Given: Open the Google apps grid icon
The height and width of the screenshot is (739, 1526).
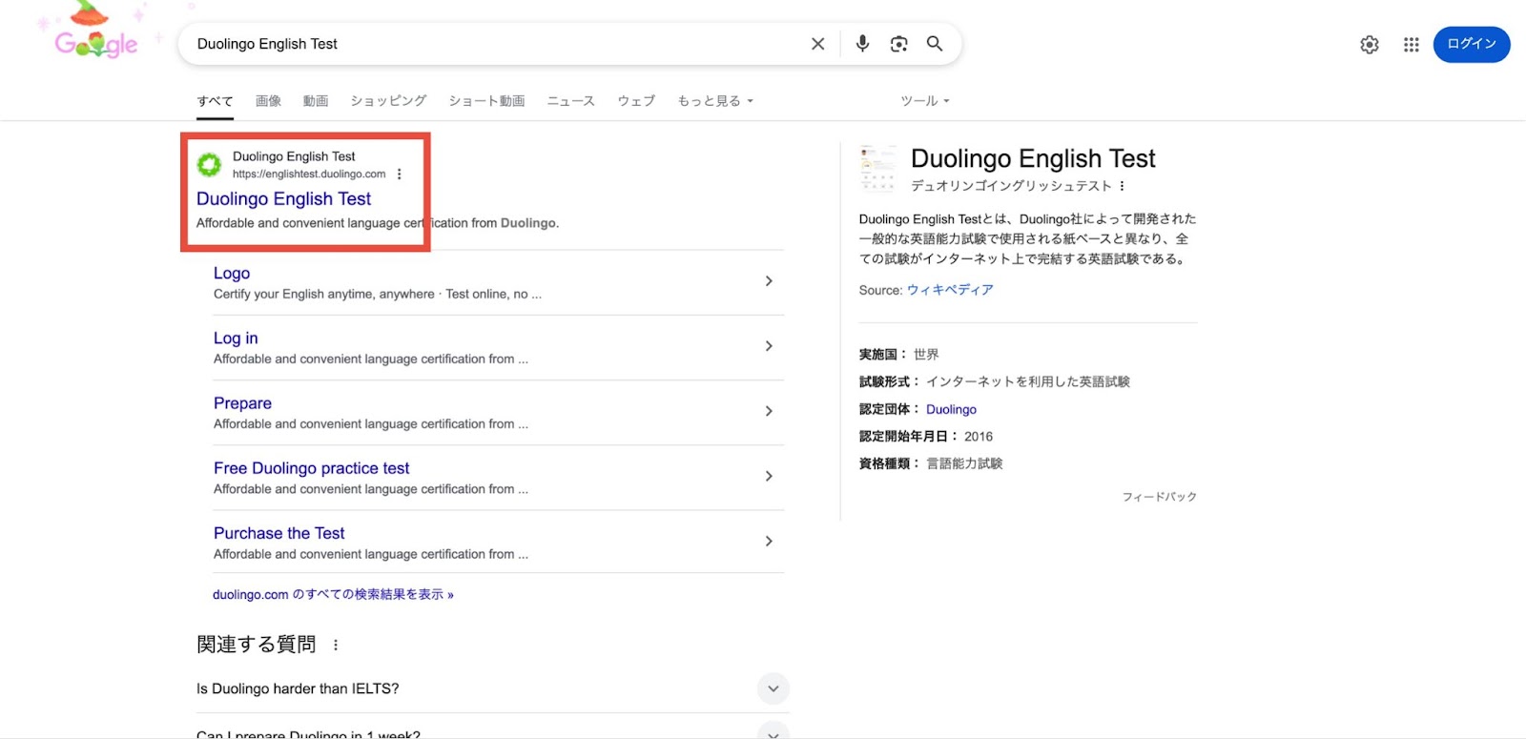Looking at the screenshot, I should [x=1412, y=45].
